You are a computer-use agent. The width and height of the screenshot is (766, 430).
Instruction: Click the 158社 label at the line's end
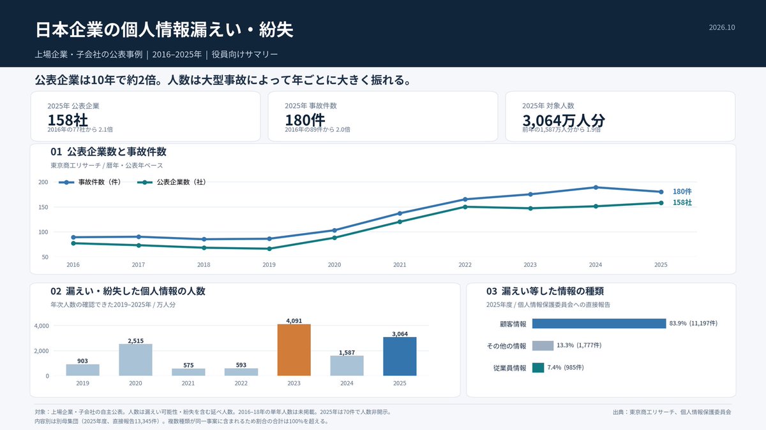click(682, 203)
